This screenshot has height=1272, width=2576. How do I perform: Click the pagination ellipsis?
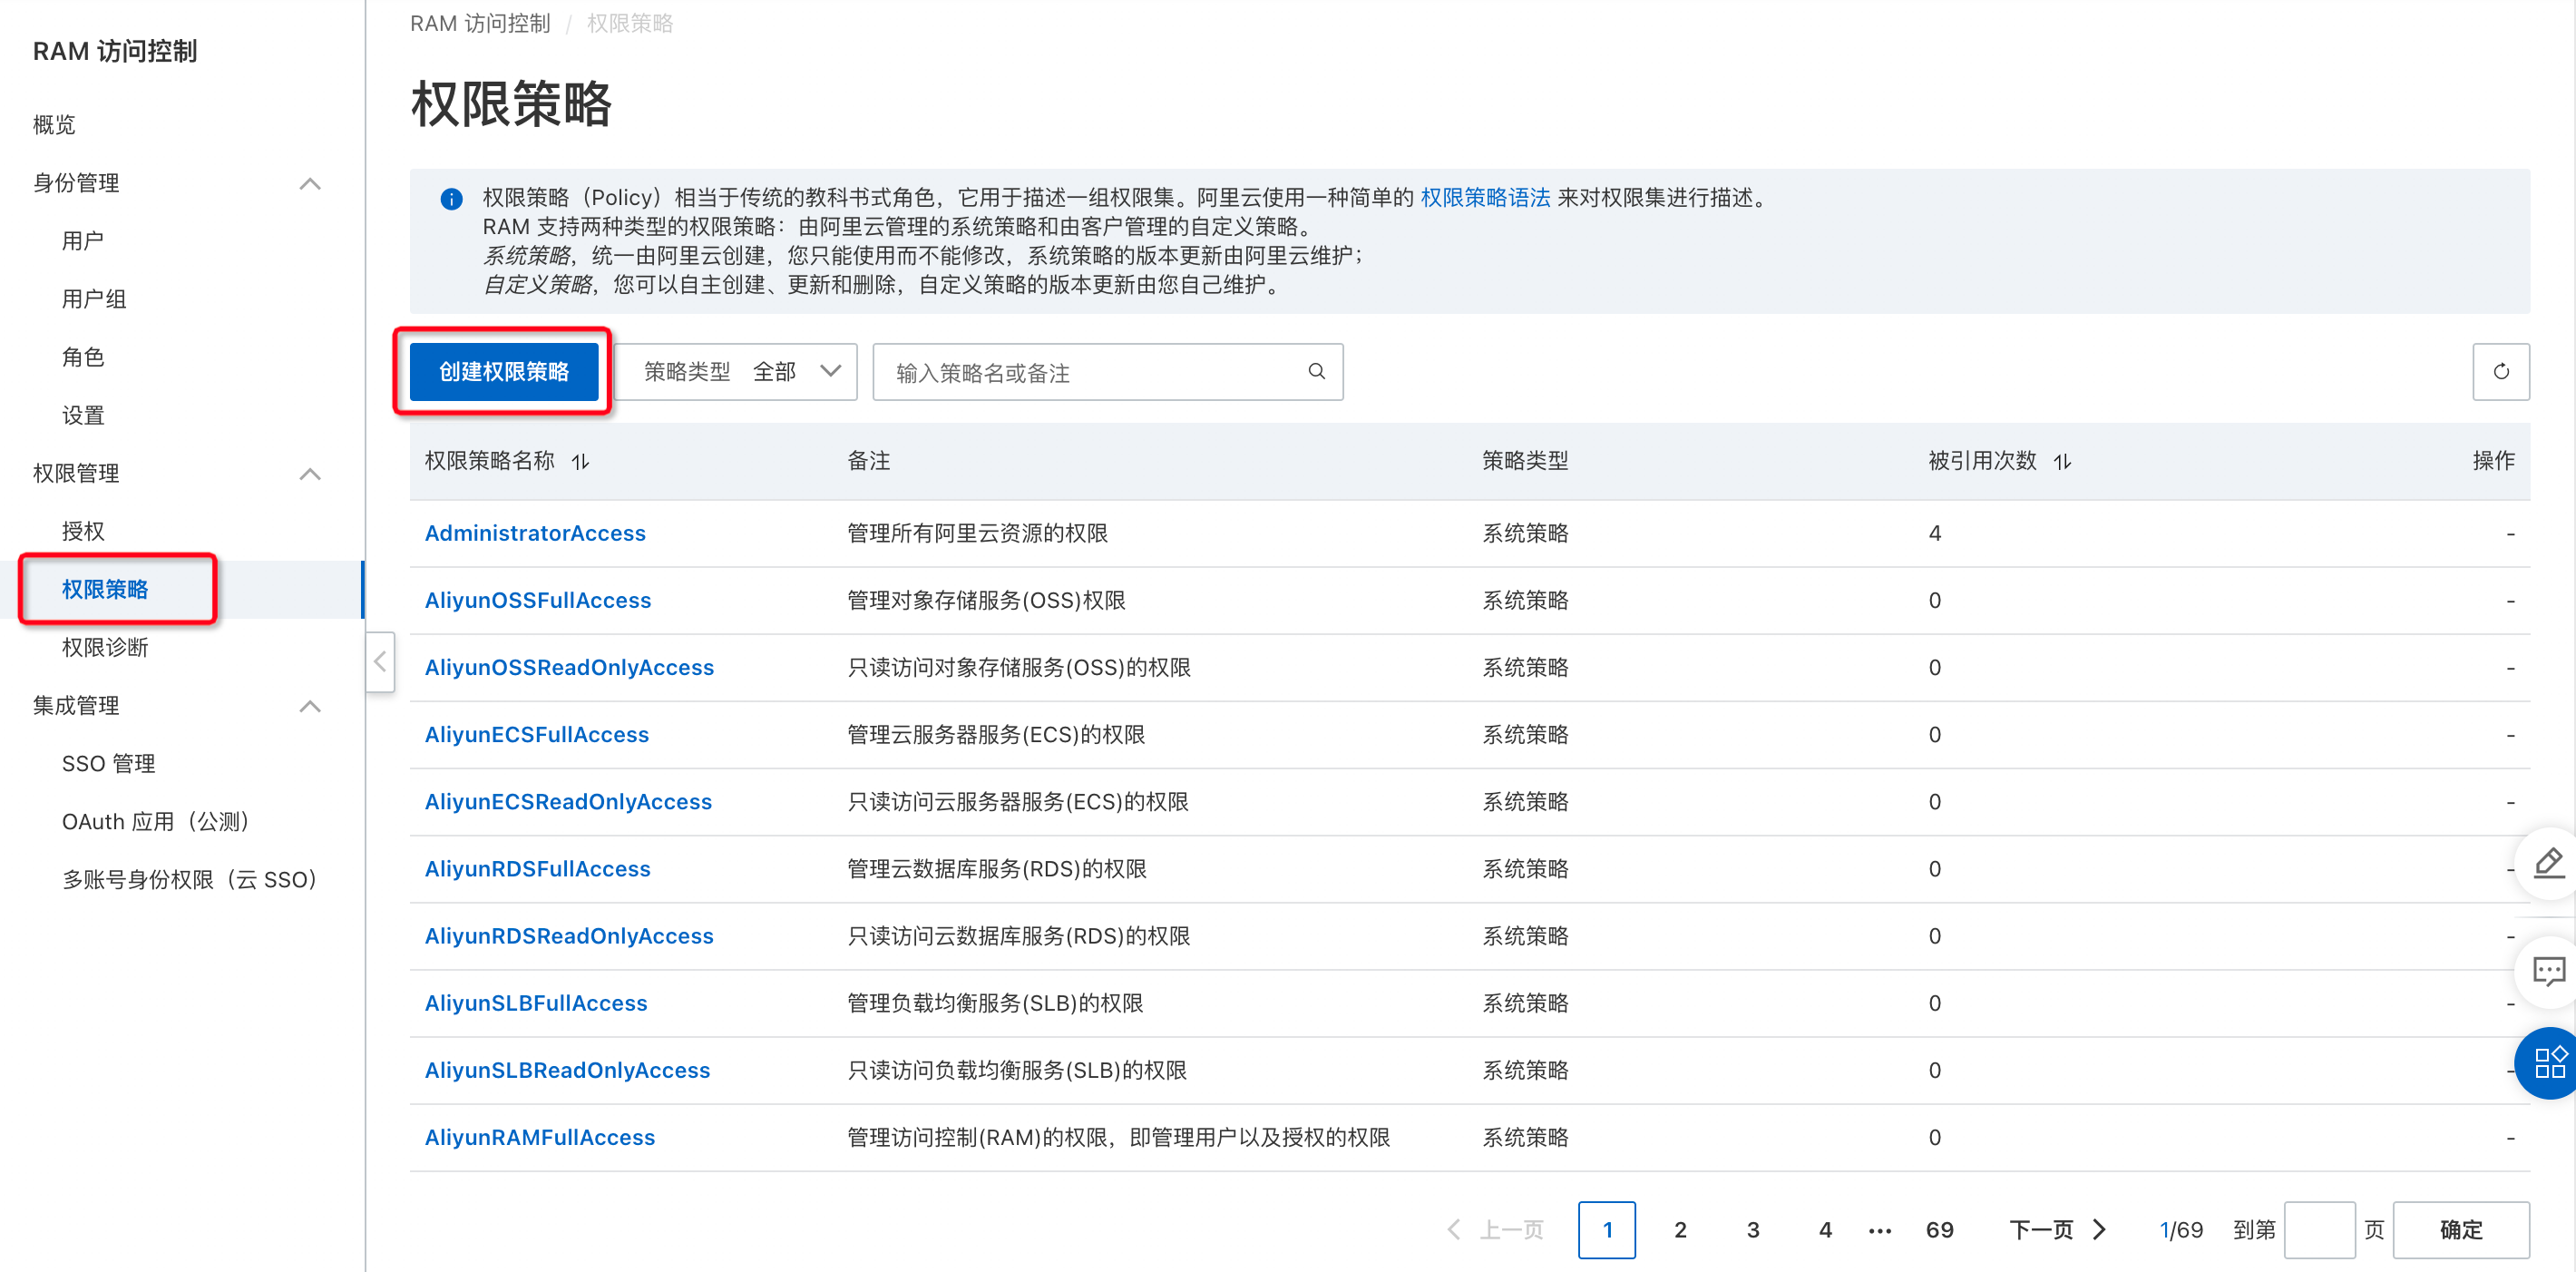pyautogui.click(x=1880, y=1230)
